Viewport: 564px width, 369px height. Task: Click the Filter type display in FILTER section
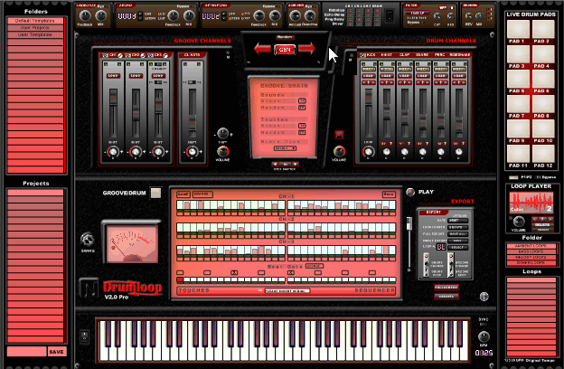pos(417,13)
